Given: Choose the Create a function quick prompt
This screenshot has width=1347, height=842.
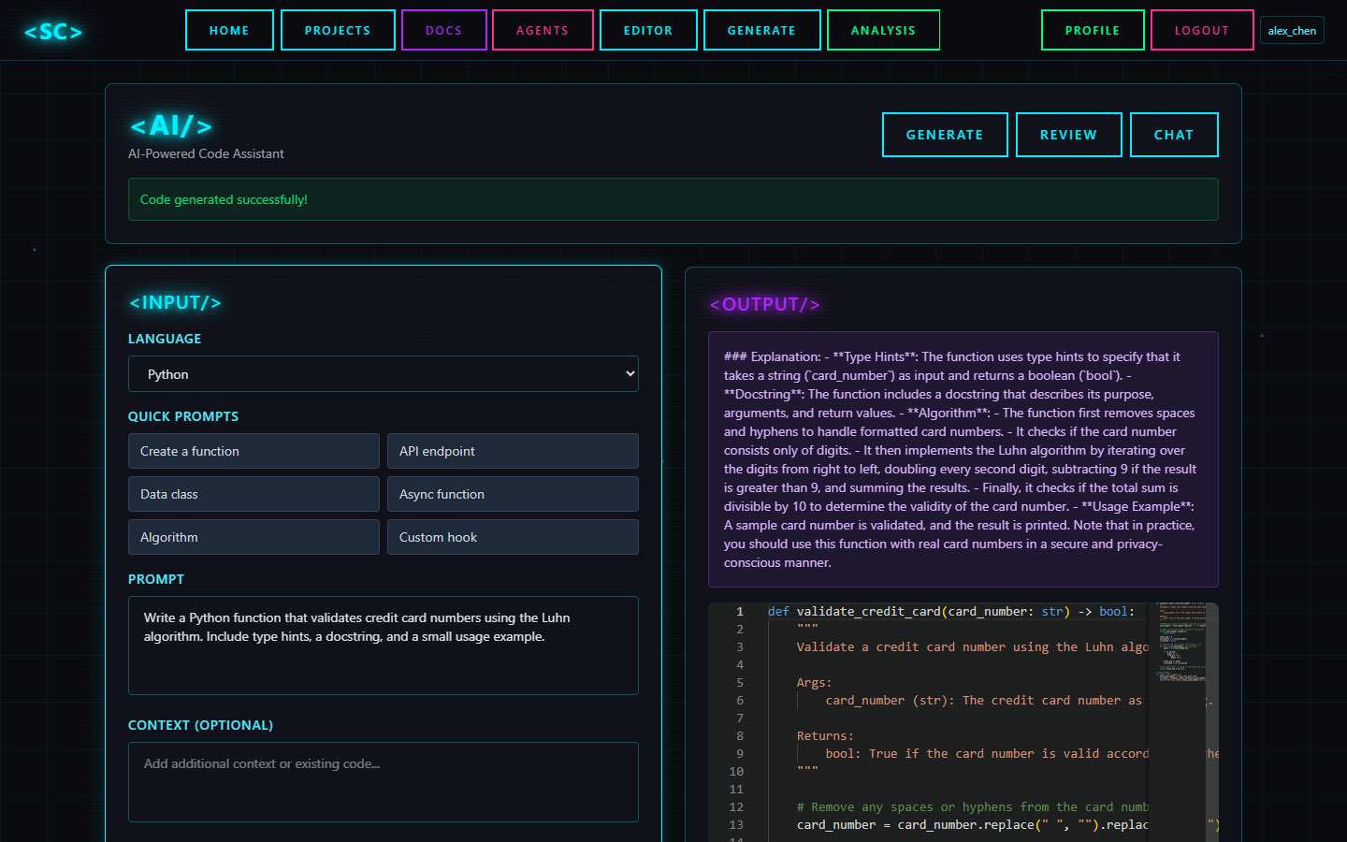Looking at the screenshot, I should tap(253, 451).
